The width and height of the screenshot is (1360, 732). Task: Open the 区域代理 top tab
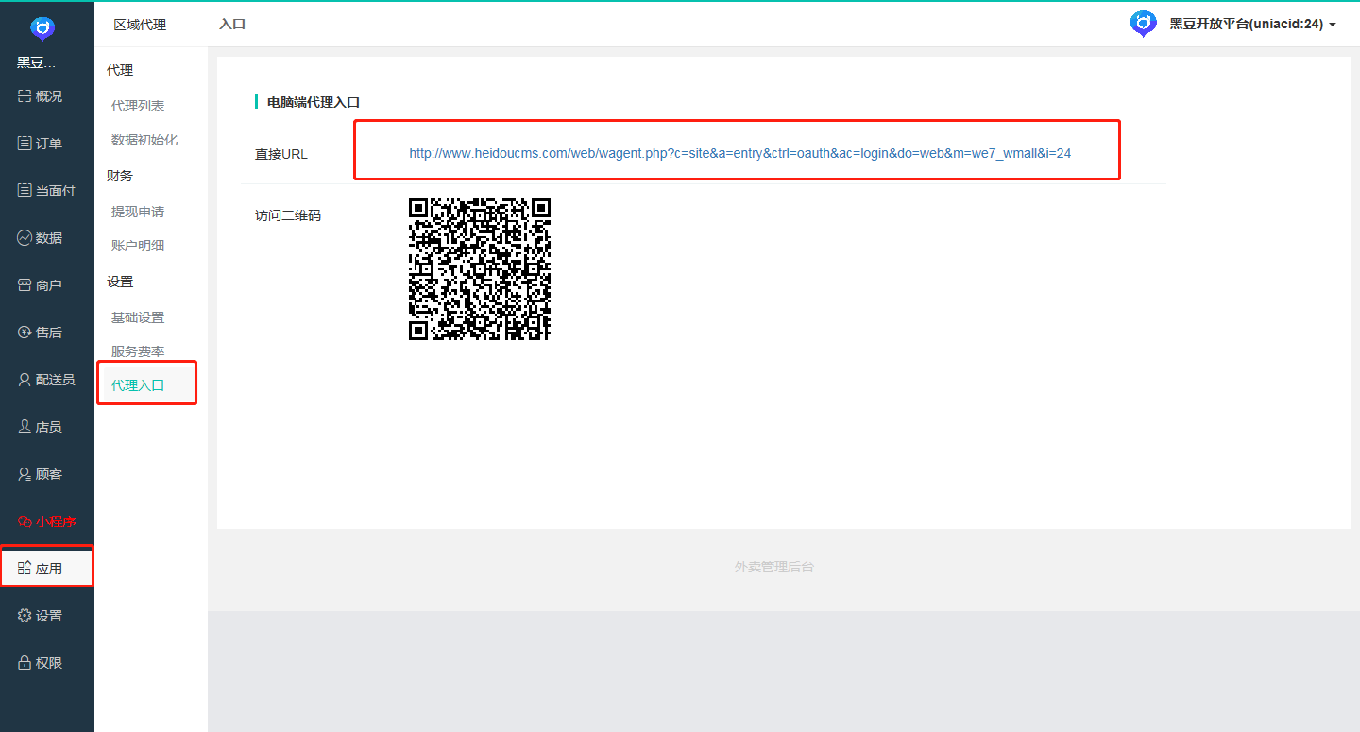[140, 25]
